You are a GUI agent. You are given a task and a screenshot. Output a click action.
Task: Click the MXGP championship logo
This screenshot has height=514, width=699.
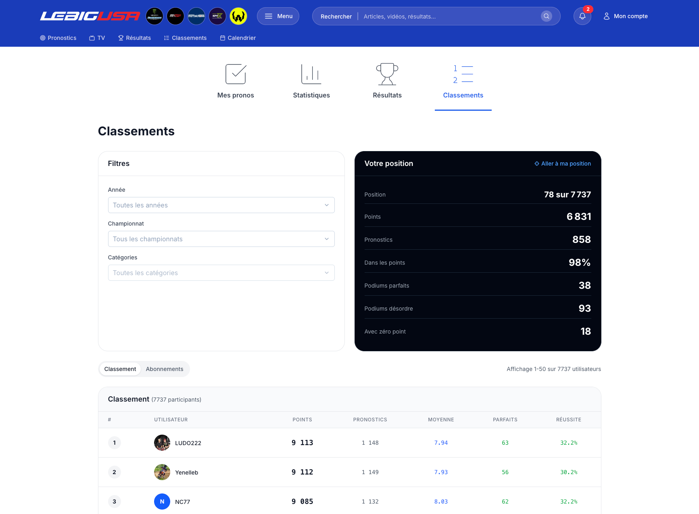point(175,16)
